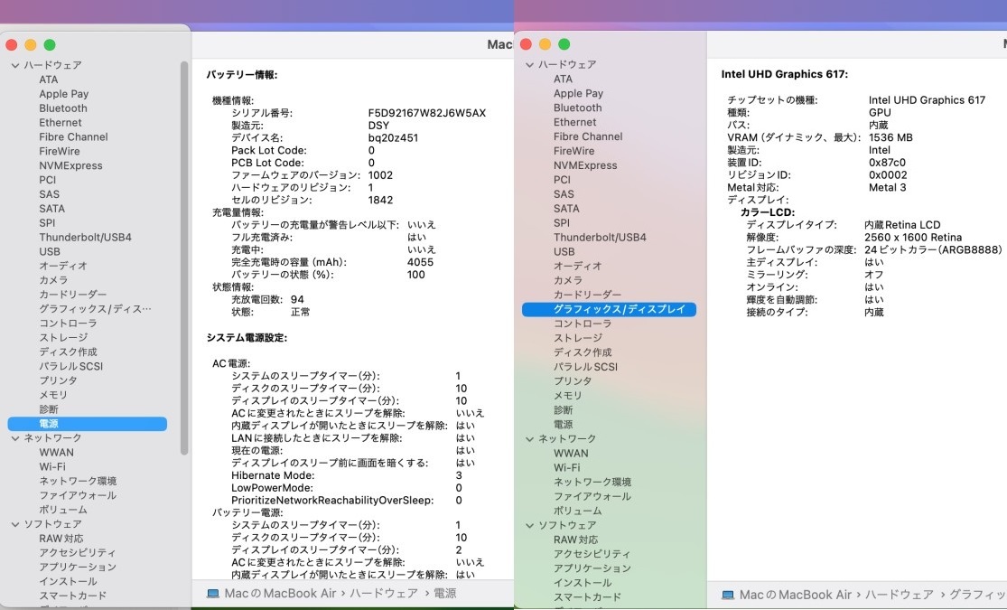The image size is (1007, 610).
Task: Select highlighted グラフィックス/ディスプレイ in right sidebar
Action: [x=609, y=309]
